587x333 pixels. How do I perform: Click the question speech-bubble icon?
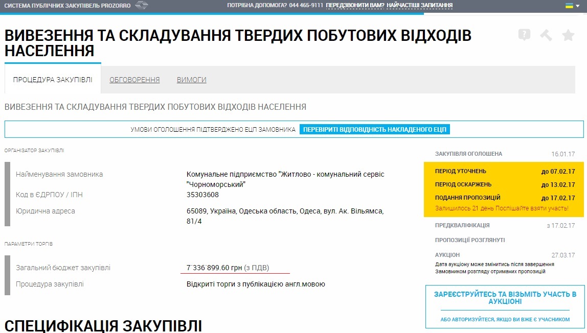point(524,35)
